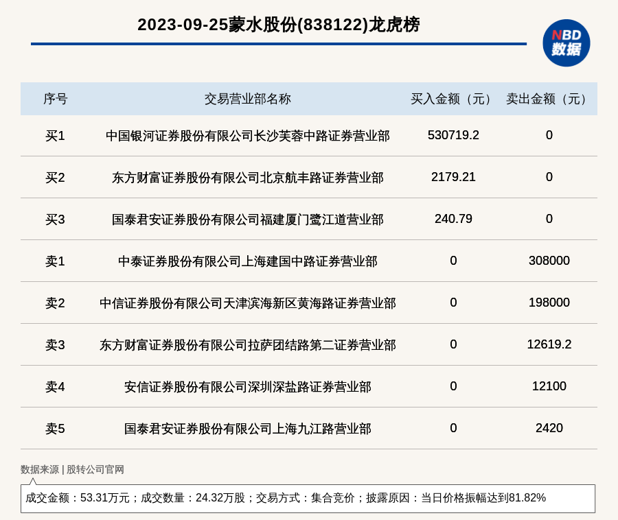This screenshot has width=618, height=520.
Task: Select the 卖2 row label
Action: tap(55, 303)
